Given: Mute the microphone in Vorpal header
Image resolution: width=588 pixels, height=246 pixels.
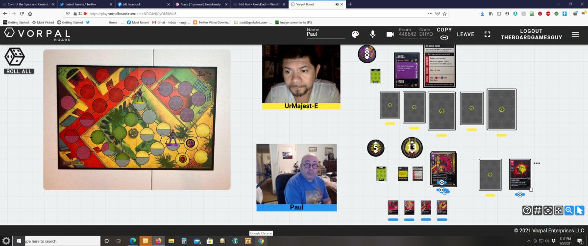Looking at the screenshot, I should click(x=372, y=34).
